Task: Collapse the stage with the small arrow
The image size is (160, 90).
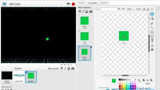Action: [x=76, y=65]
